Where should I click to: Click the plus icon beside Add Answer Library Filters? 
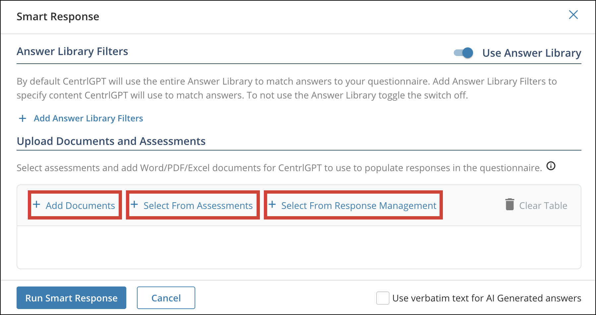23,118
